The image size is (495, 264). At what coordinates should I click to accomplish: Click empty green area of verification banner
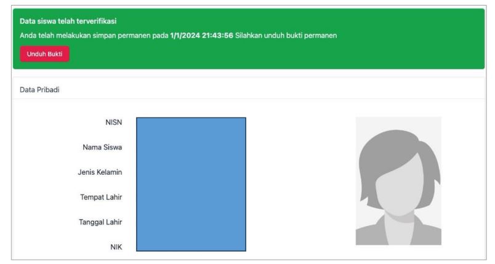369,54
